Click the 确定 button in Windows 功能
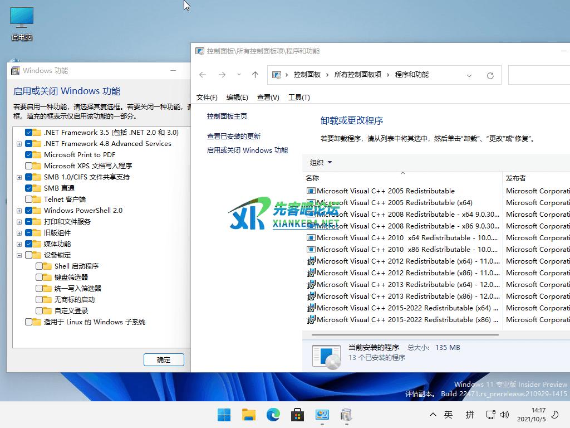 (164, 360)
